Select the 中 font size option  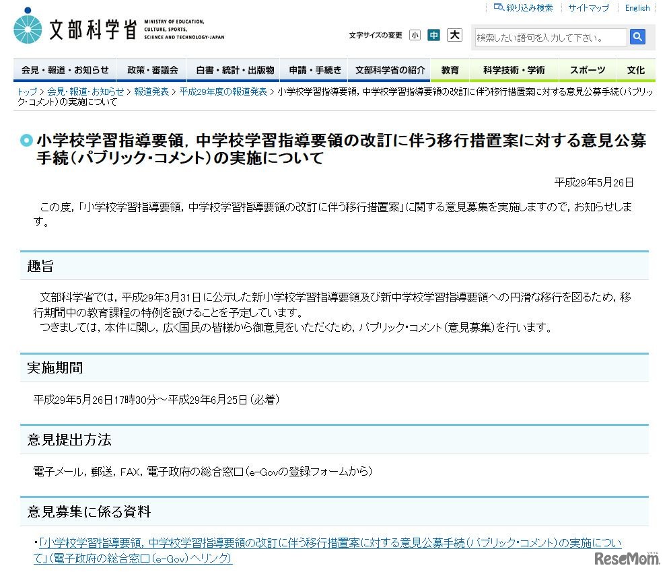(x=434, y=34)
